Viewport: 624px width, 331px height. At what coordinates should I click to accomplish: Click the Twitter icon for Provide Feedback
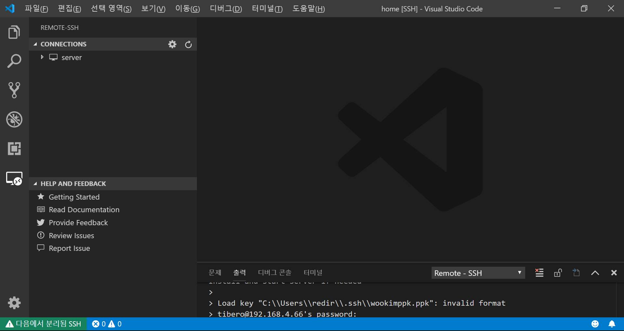[x=41, y=222]
